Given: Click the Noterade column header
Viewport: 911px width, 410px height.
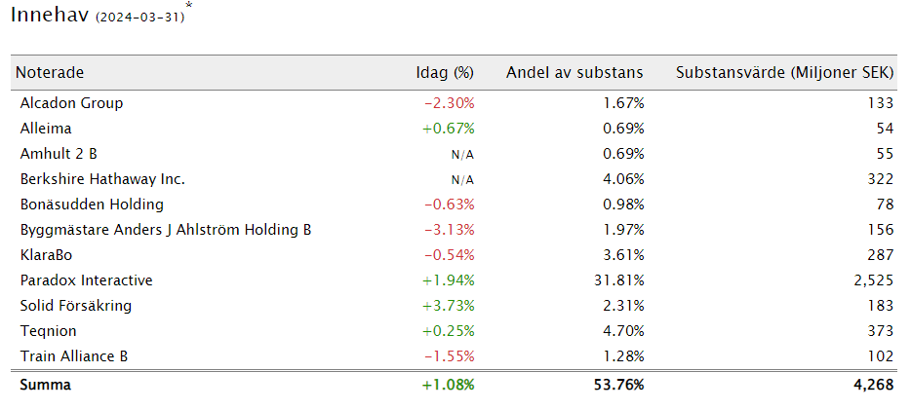Looking at the screenshot, I should pyautogui.click(x=50, y=72).
